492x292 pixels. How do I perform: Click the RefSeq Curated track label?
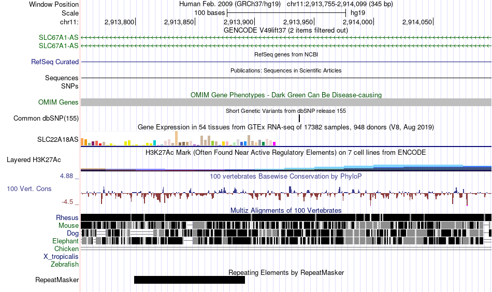pyautogui.click(x=55, y=62)
